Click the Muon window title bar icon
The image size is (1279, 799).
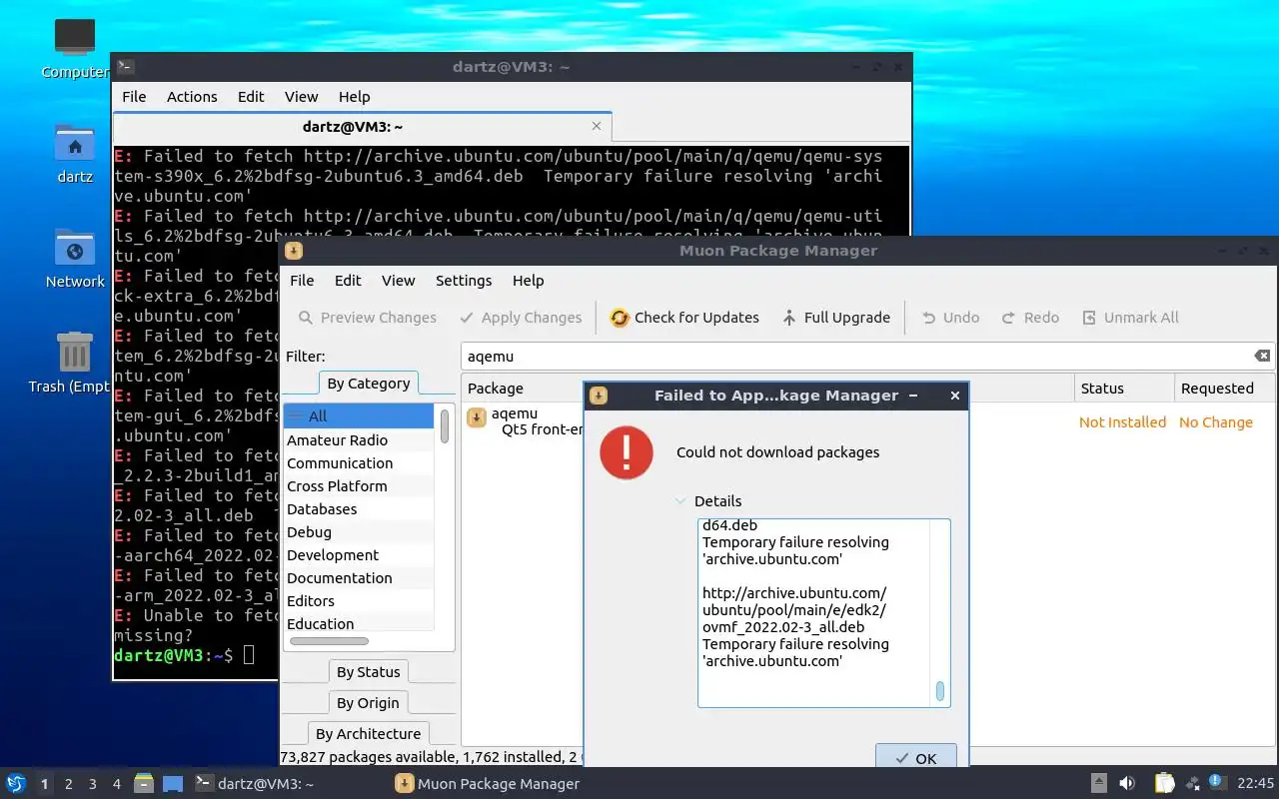(293, 251)
